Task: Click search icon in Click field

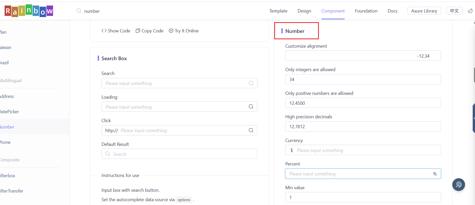Action: [x=251, y=130]
